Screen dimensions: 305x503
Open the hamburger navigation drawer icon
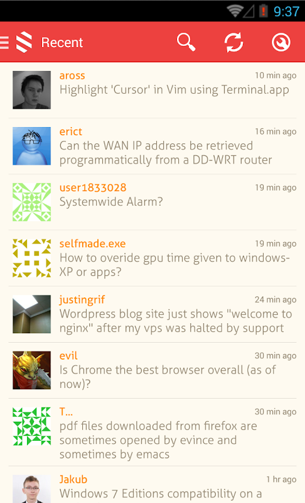click(x=4, y=42)
